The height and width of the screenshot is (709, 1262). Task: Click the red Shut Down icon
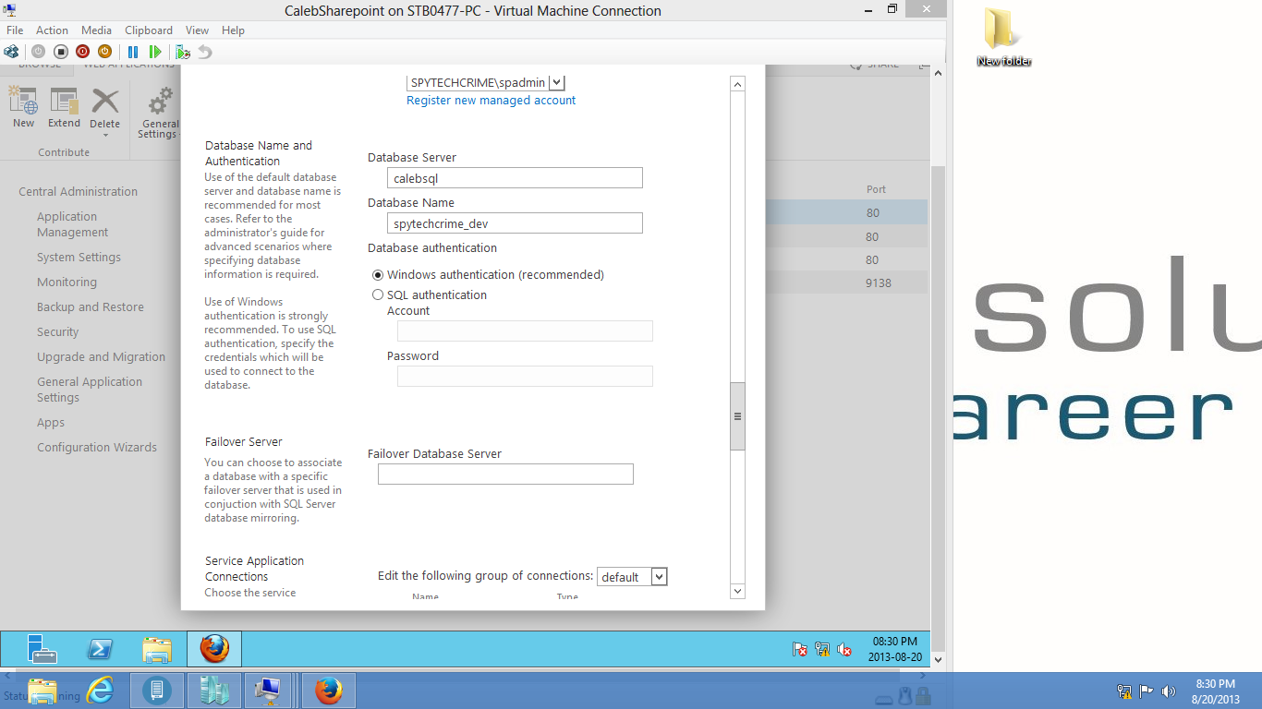tap(82, 52)
